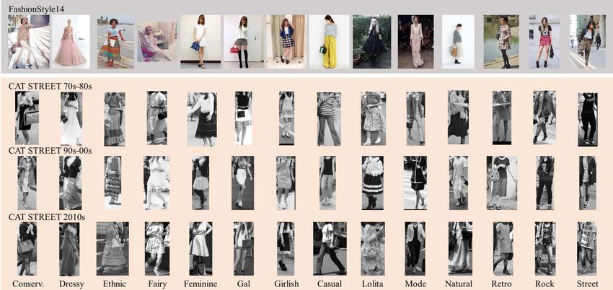Open the 90s-00s Gal thumbnail
This screenshot has height=290, width=613.
(x=242, y=183)
